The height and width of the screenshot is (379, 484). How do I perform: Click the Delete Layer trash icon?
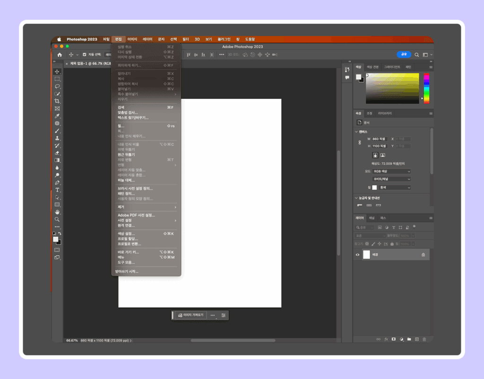click(x=424, y=339)
